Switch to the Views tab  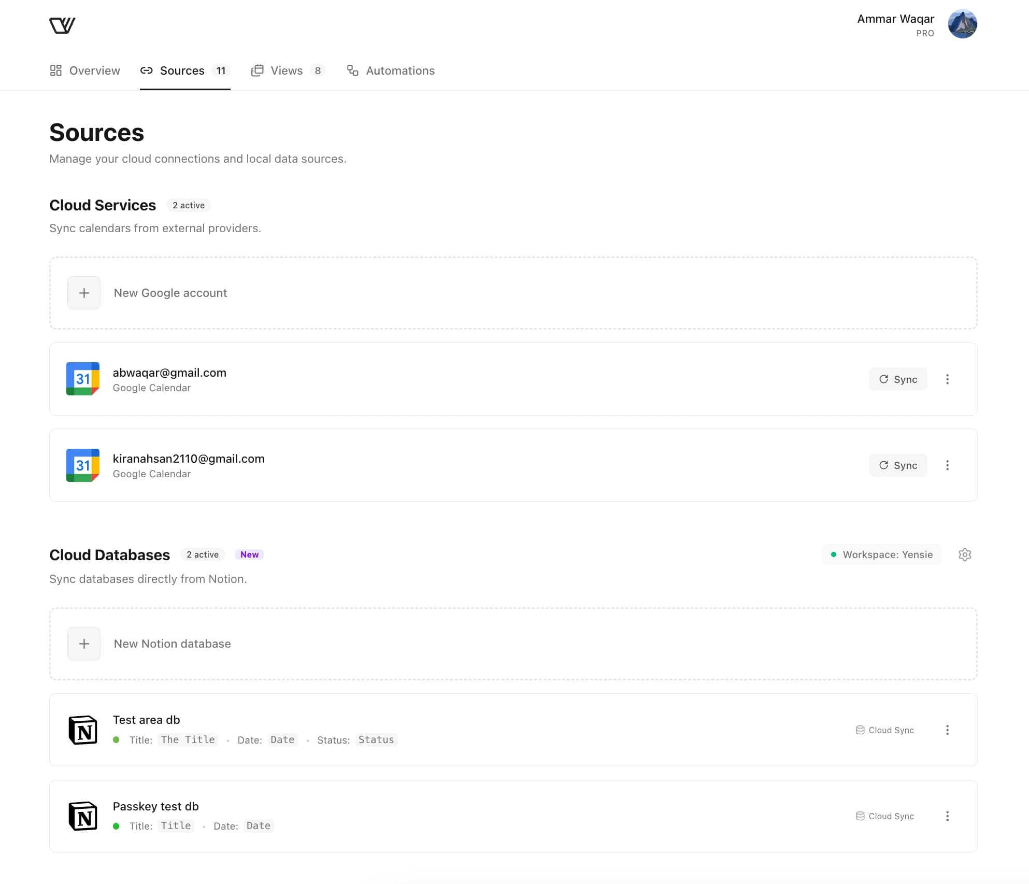288,70
